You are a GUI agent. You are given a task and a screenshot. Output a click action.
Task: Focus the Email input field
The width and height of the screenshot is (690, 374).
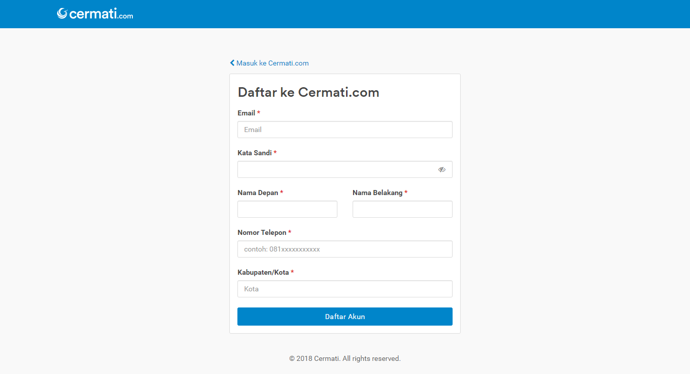[344, 130]
